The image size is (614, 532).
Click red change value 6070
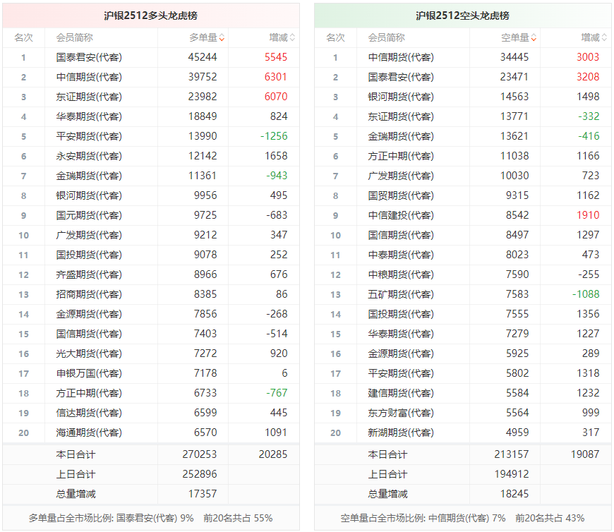pos(276,97)
